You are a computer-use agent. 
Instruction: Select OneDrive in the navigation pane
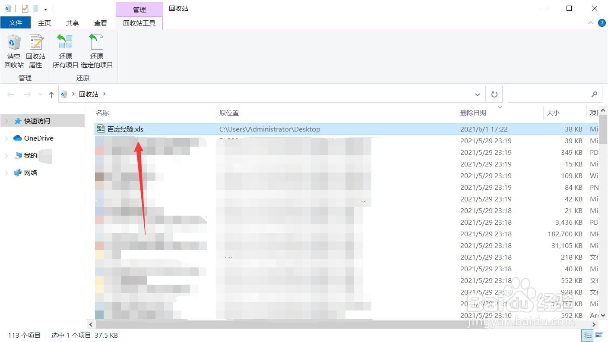(x=38, y=138)
